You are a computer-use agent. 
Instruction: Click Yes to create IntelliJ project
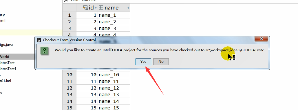coord(143,62)
